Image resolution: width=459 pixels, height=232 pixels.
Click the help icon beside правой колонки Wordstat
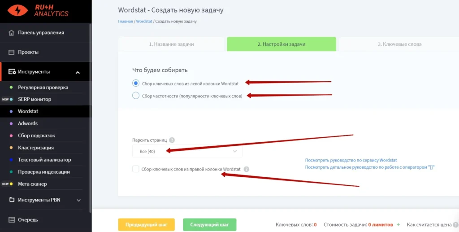(x=247, y=169)
